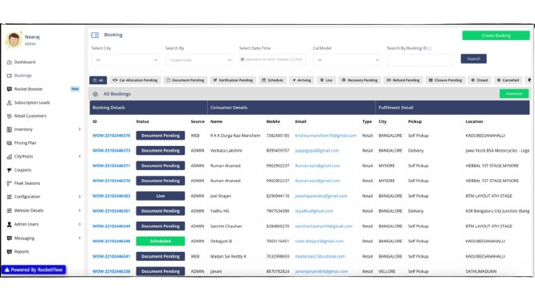Switch to the Document Pending tab
The image size is (535, 301).
[185, 80]
